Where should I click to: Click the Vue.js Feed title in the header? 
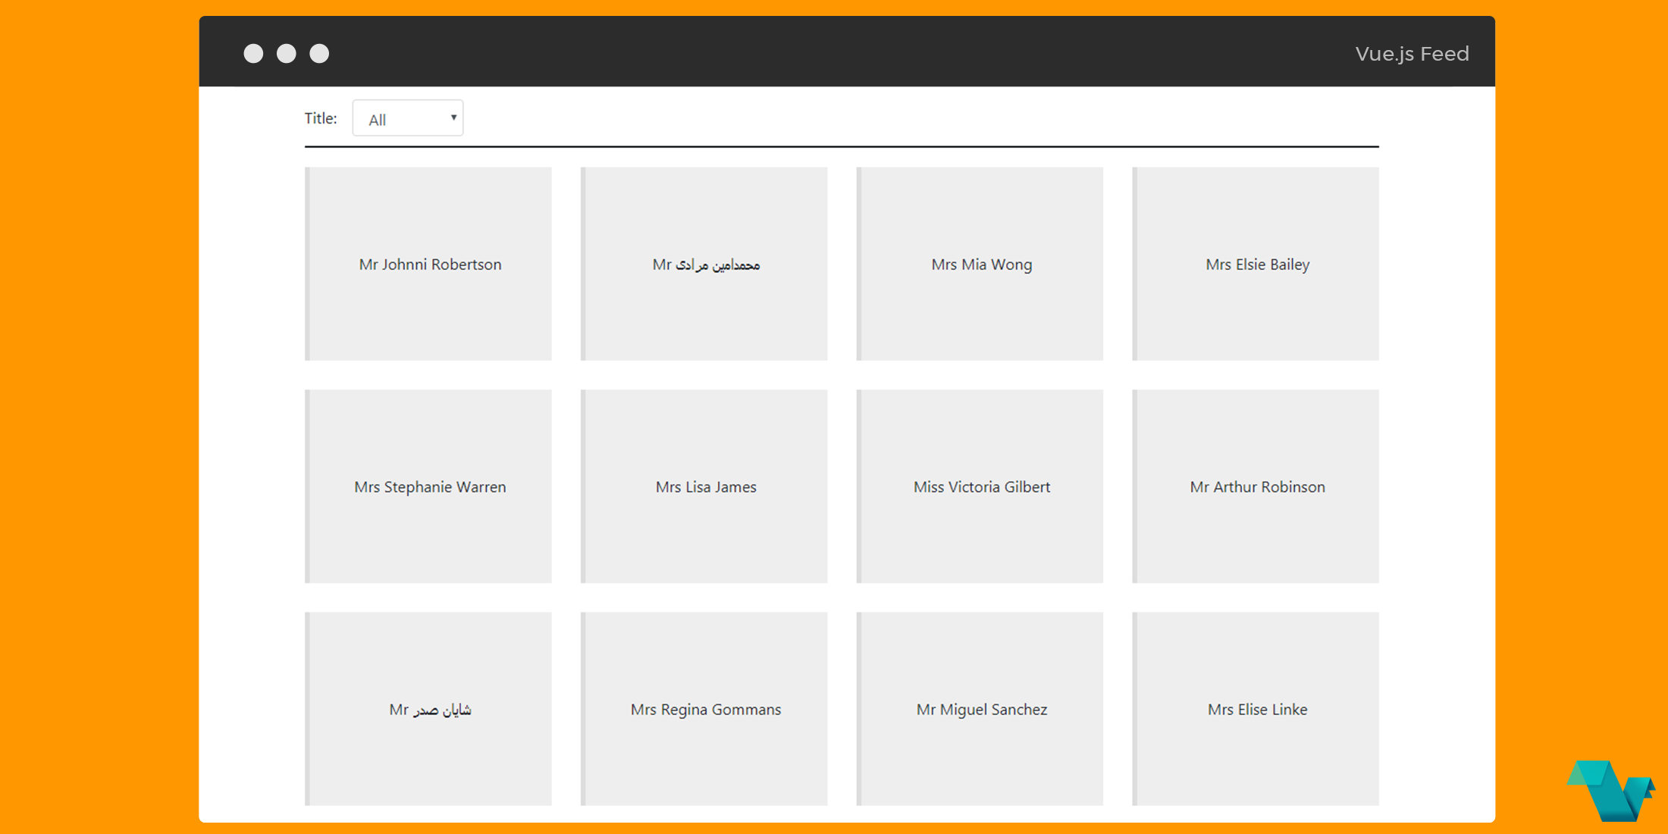[x=1412, y=53]
